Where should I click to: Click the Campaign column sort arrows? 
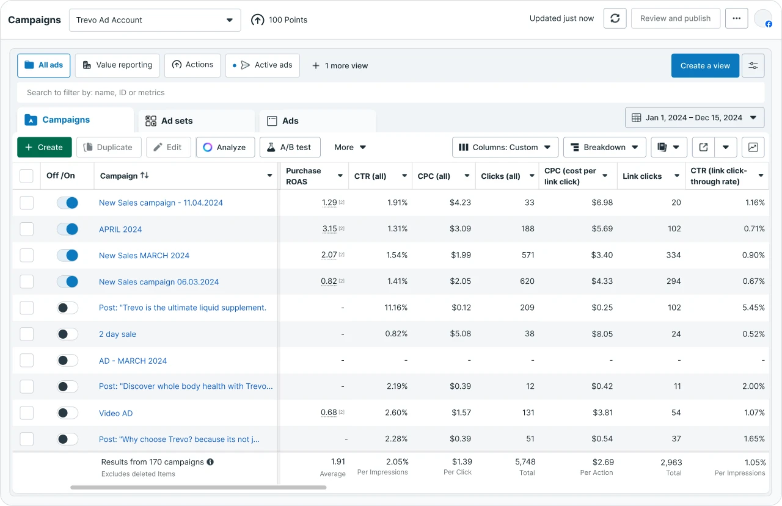point(145,175)
